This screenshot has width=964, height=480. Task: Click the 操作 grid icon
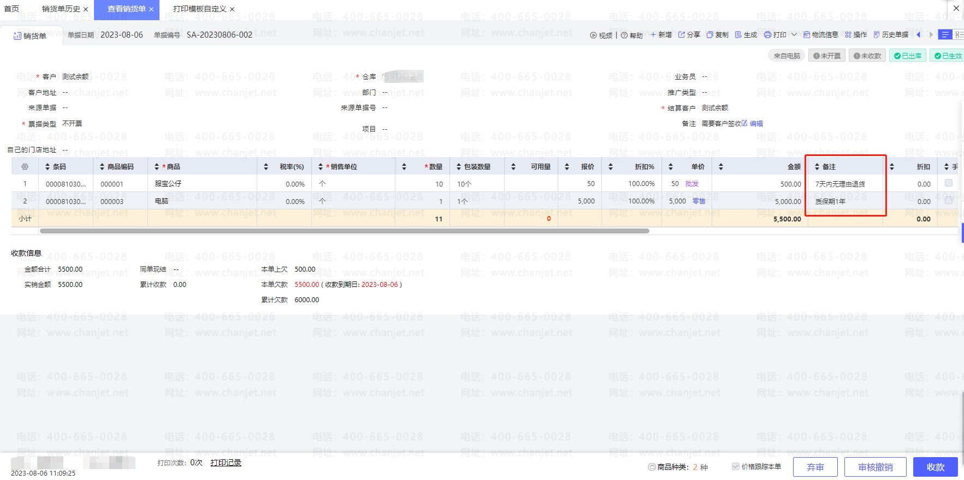click(x=848, y=35)
